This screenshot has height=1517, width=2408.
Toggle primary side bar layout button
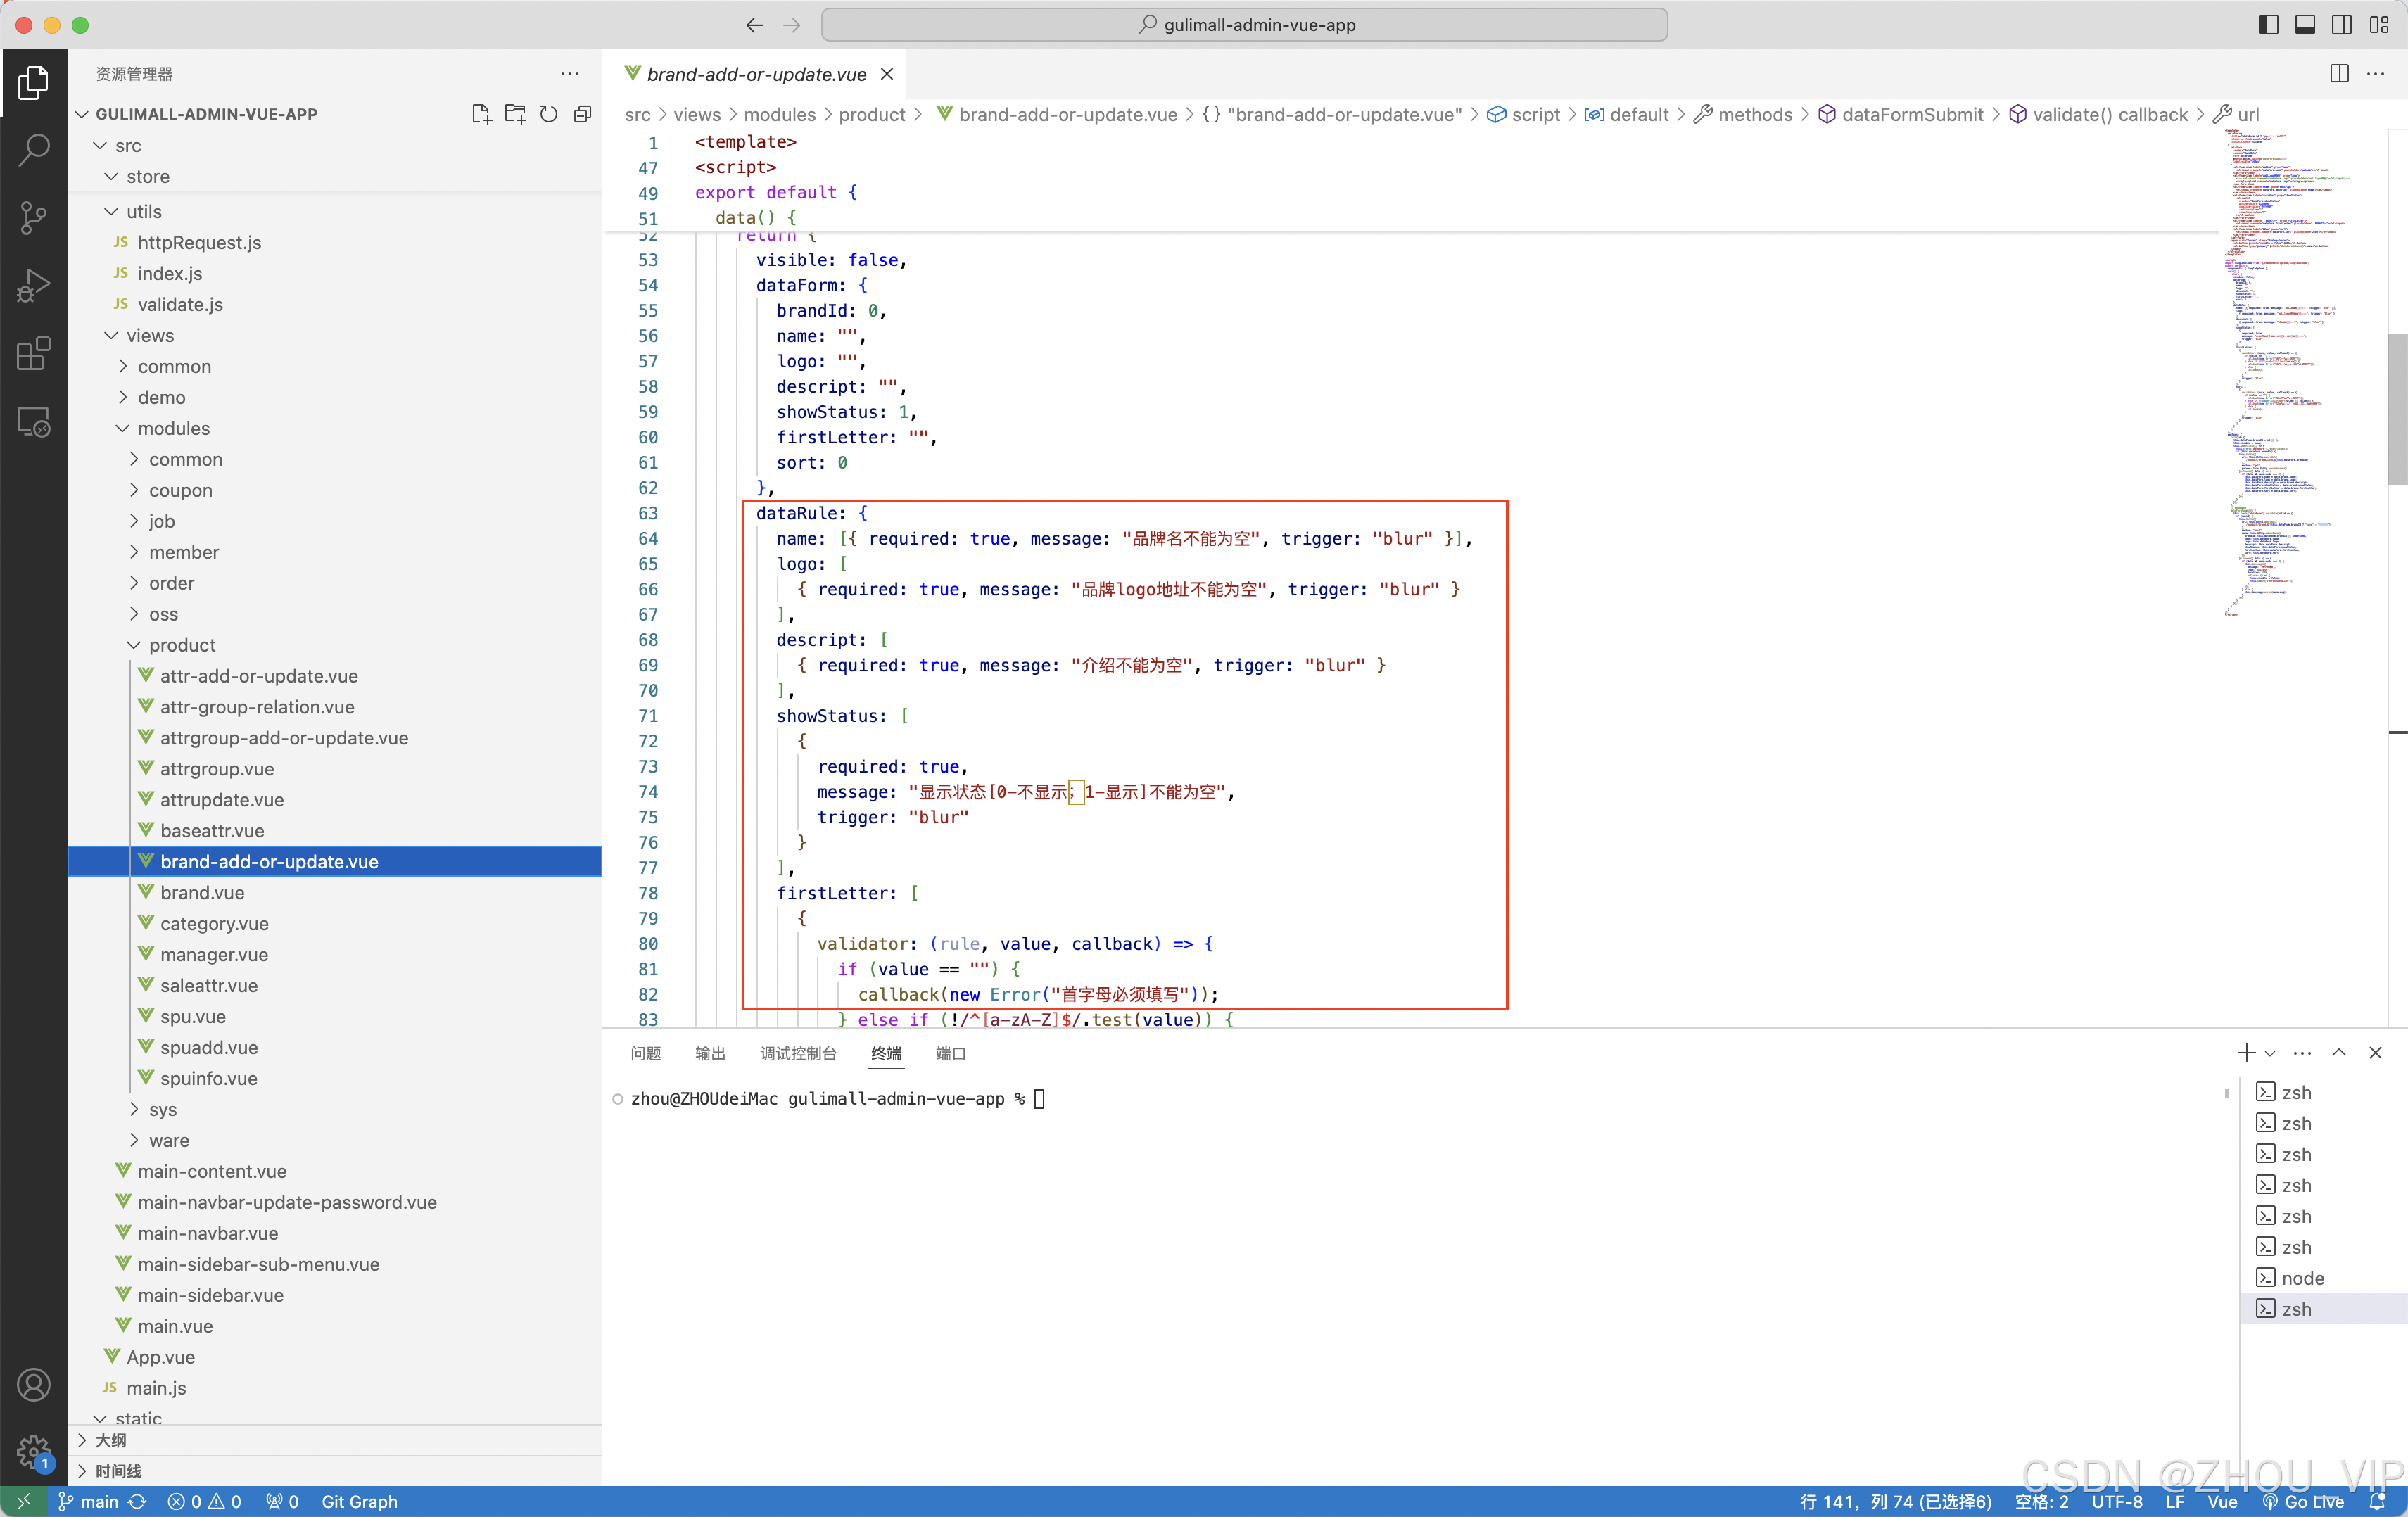coord(2268,25)
